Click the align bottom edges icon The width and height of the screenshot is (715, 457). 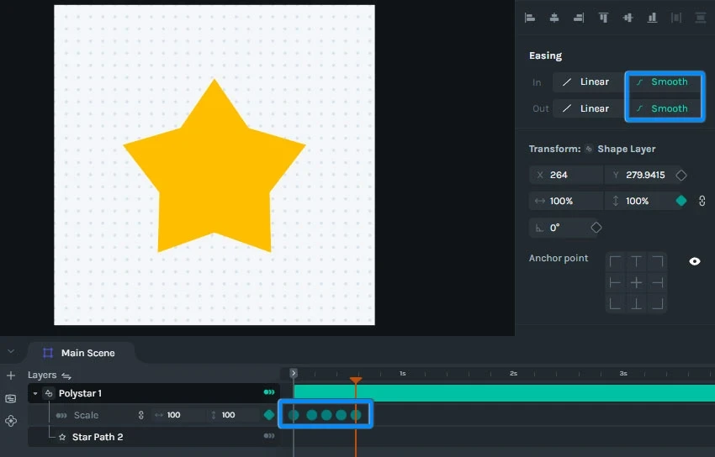(652, 18)
